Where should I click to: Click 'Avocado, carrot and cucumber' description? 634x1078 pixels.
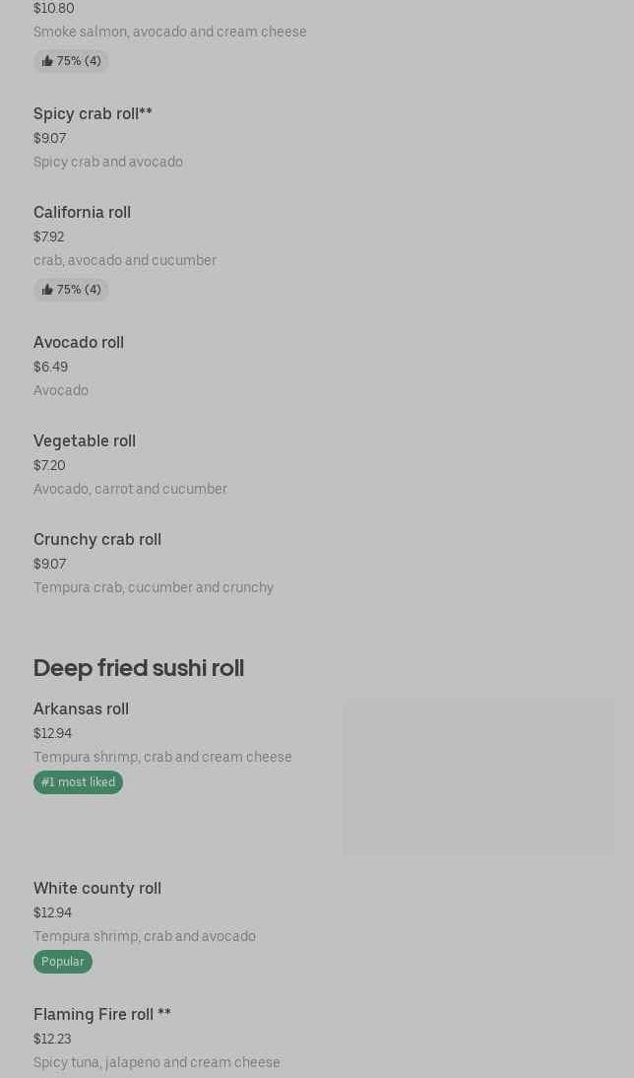(x=130, y=490)
